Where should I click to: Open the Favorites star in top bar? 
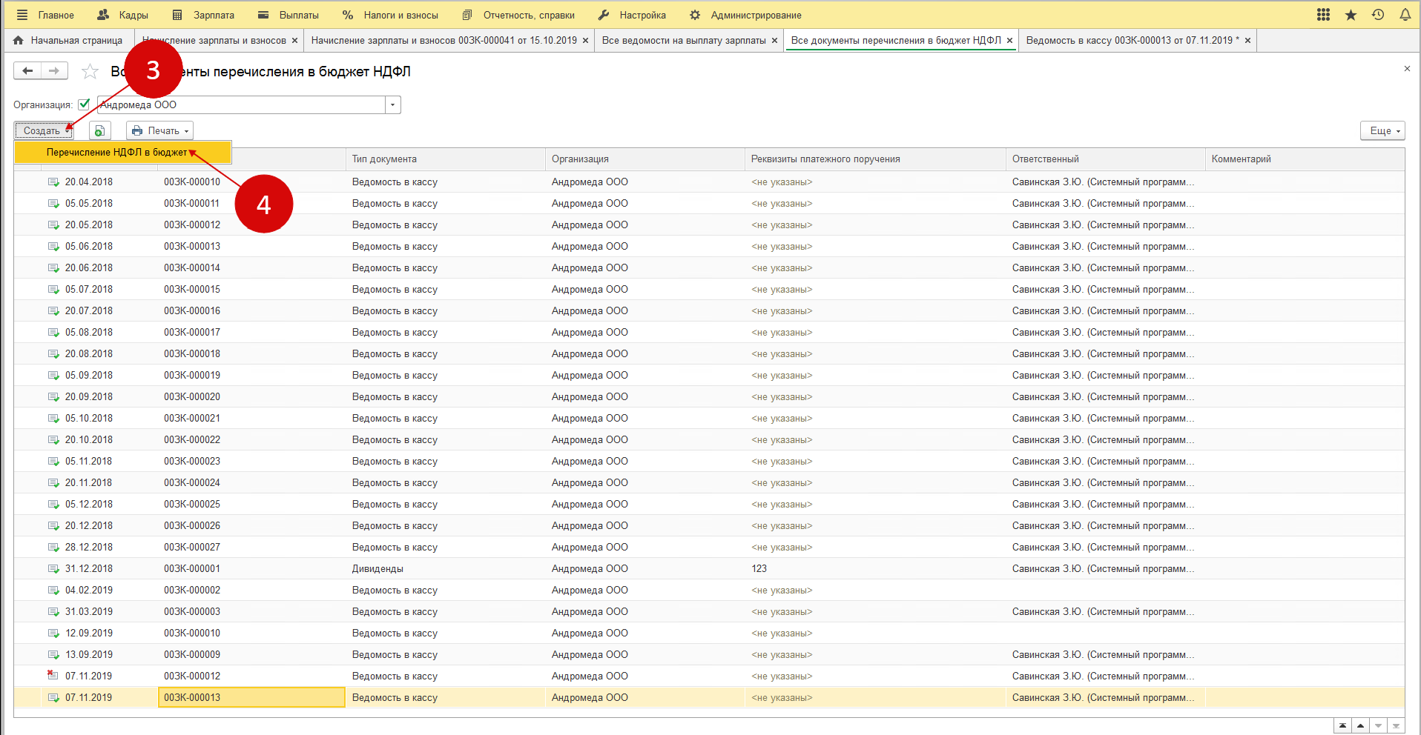click(x=1351, y=15)
